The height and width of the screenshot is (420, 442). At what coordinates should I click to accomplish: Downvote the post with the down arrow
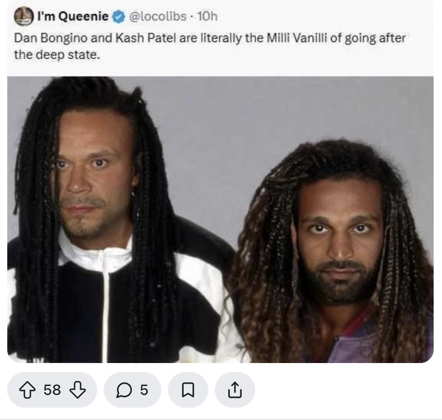pos(78,390)
